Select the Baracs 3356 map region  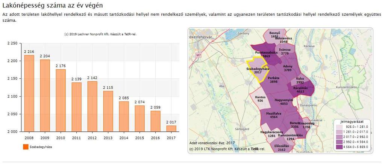pyautogui.click(x=295, y=125)
